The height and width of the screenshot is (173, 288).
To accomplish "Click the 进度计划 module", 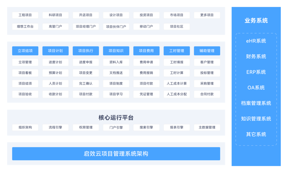I will 56,62.
